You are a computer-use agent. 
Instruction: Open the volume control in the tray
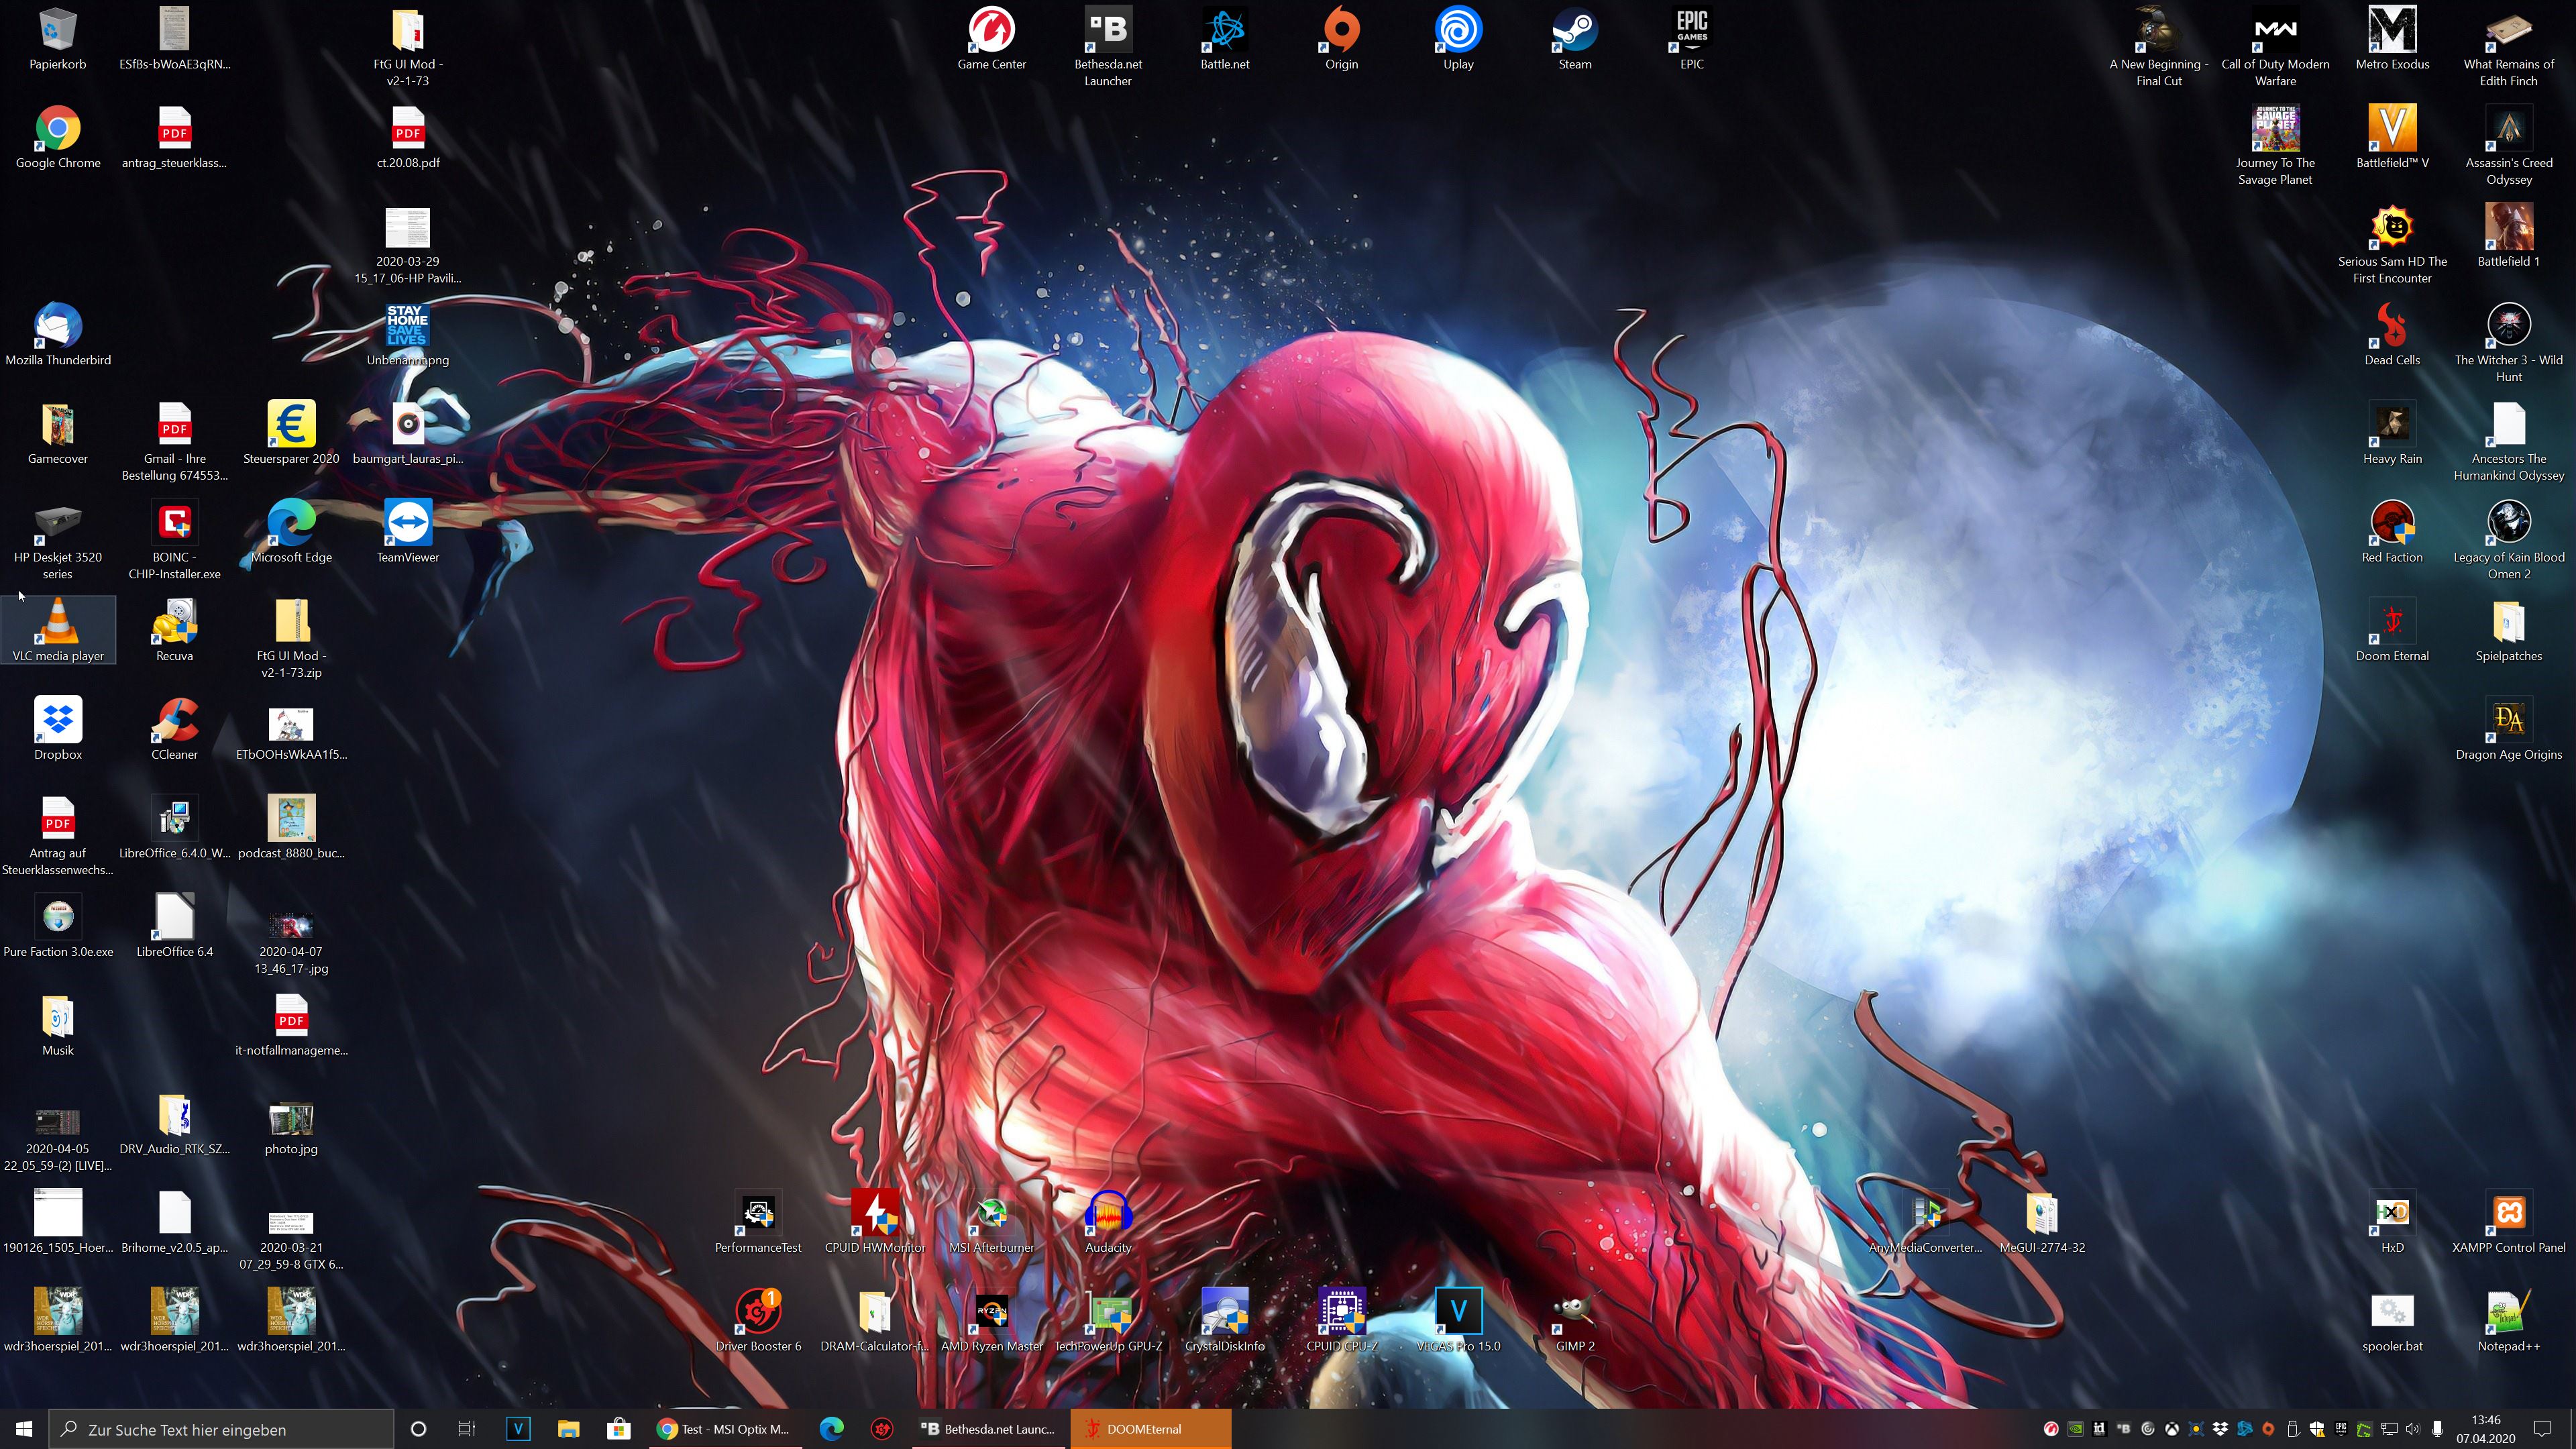(2415, 1429)
